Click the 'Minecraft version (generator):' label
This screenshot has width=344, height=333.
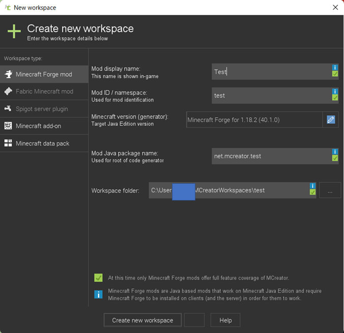click(130, 117)
